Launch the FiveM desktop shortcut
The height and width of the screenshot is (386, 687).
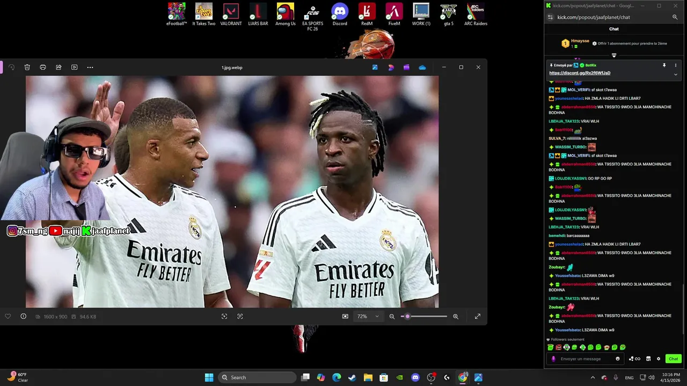pos(394,14)
